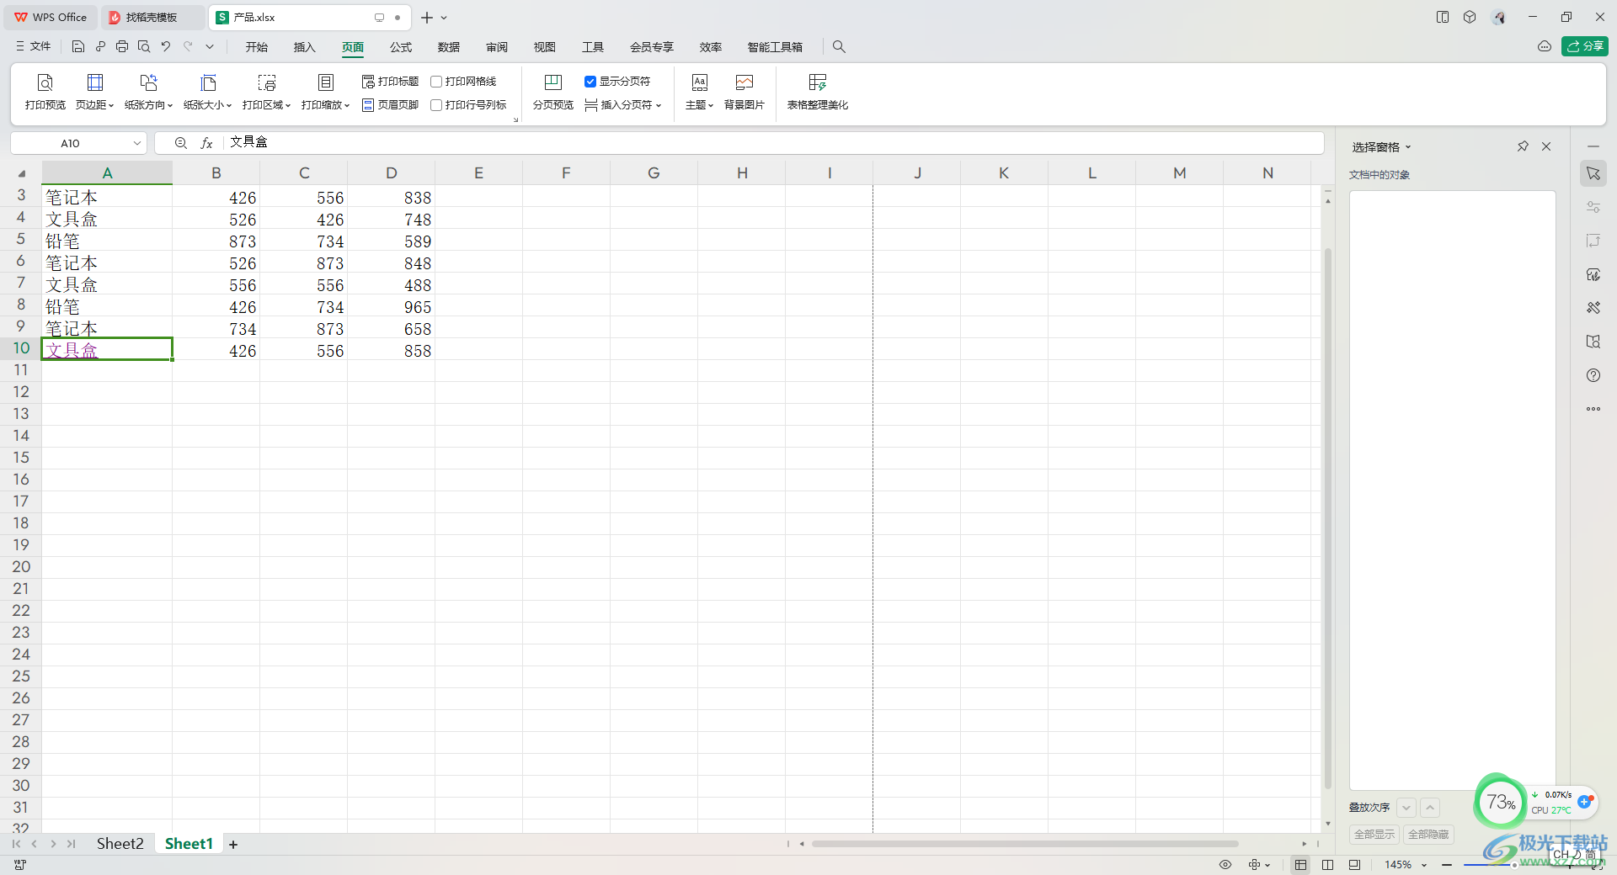Pin the 选择窗格 selection pane
Image resolution: width=1617 pixels, height=875 pixels.
point(1523,146)
